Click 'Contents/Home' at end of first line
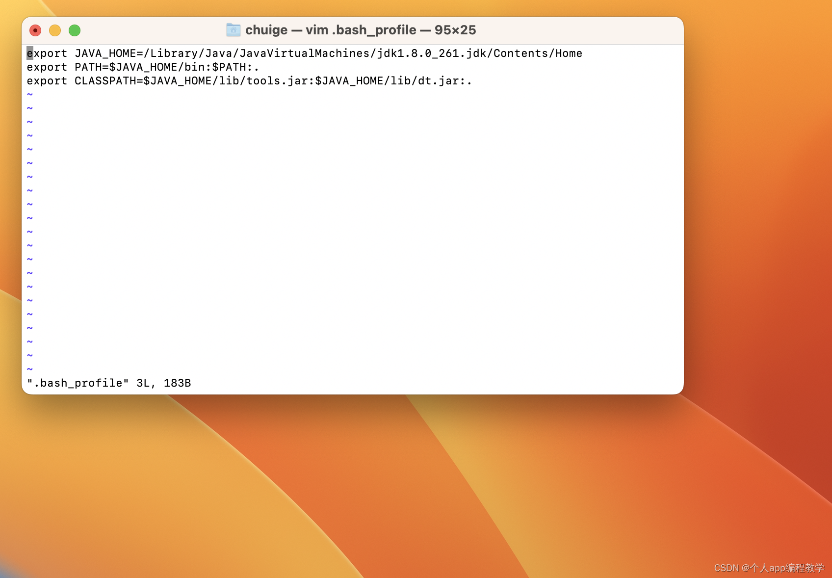Screen dimensions: 832x578 tap(538, 53)
